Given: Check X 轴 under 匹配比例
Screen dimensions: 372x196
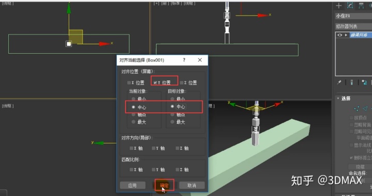Looking at the screenshot, I should pyautogui.click(x=131, y=170).
